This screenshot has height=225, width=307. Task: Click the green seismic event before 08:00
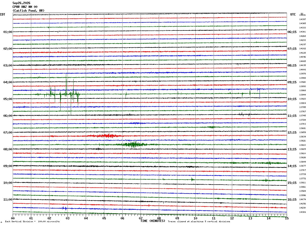(134, 144)
